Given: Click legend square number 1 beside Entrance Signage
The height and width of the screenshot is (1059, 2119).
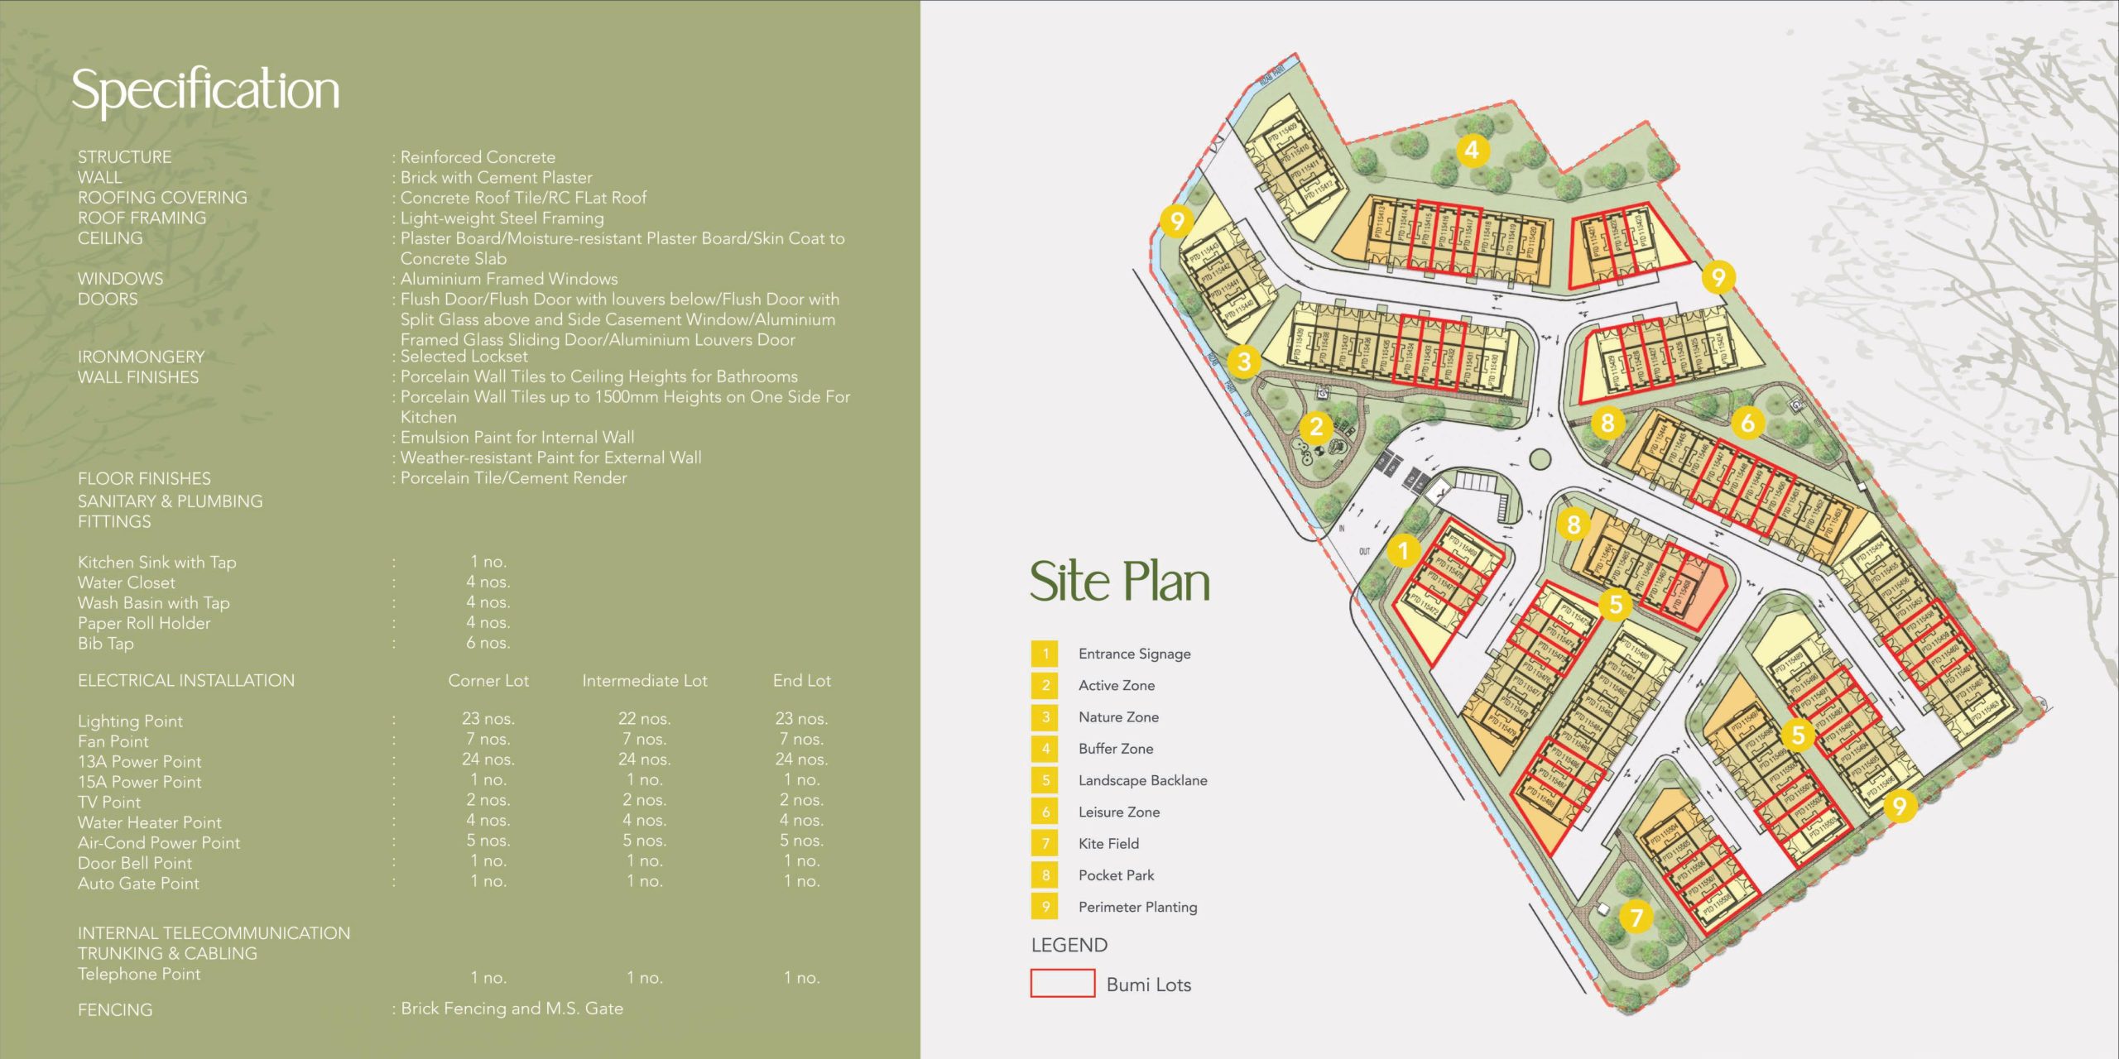Looking at the screenshot, I should (1045, 654).
